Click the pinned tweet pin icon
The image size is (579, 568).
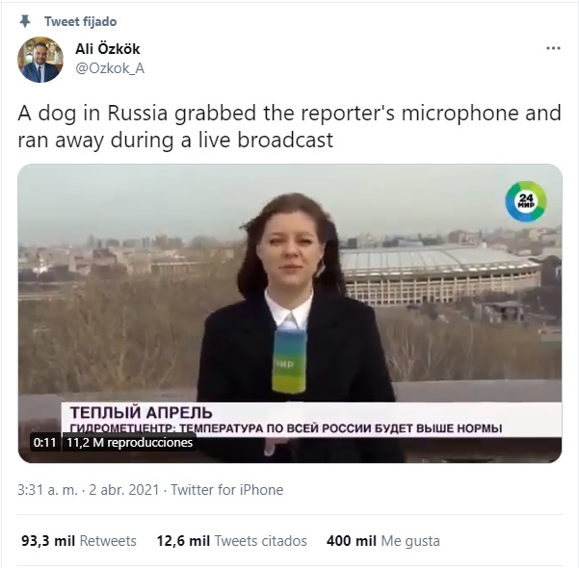[25, 21]
